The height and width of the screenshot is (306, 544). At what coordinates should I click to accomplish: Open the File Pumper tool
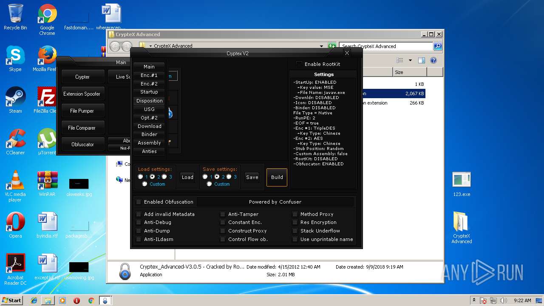coord(82,111)
